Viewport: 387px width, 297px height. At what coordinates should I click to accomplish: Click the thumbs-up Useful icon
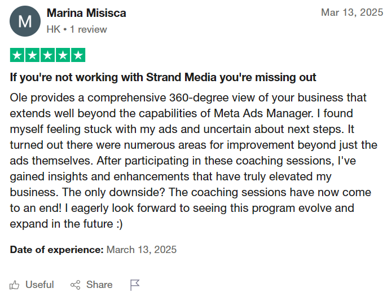tap(15, 285)
